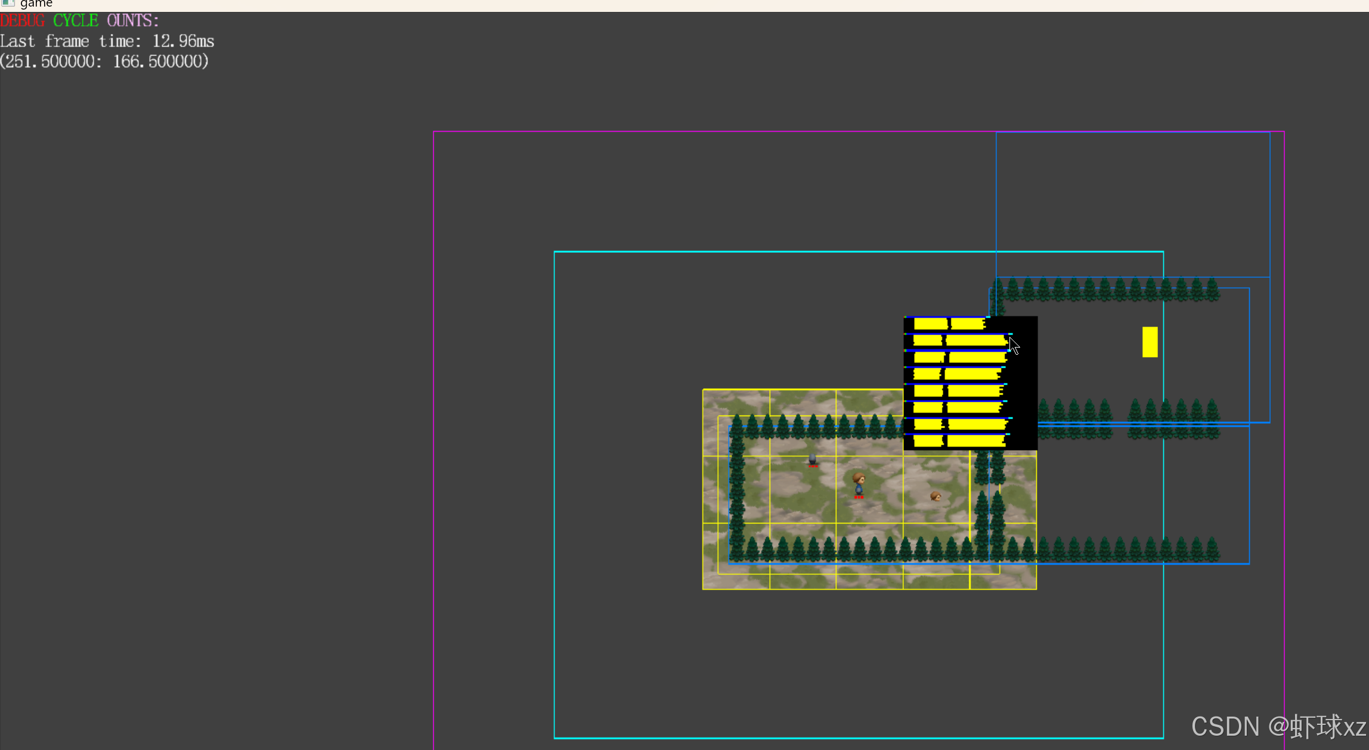Click the bottom yellow profiler bar
The image size is (1369, 750).
[x=959, y=441]
